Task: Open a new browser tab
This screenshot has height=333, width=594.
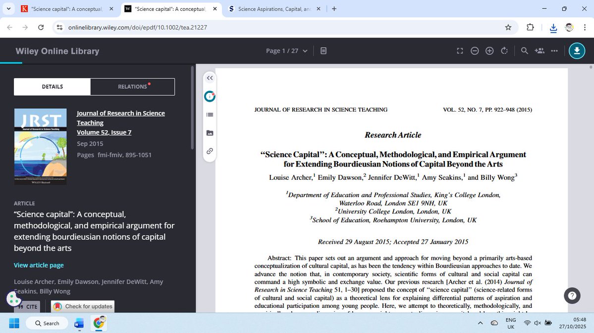Action: click(334, 9)
